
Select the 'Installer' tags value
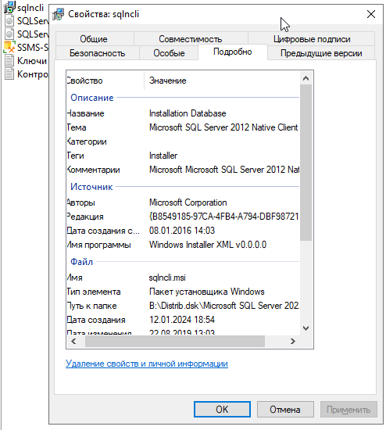[x=163, y=156]
